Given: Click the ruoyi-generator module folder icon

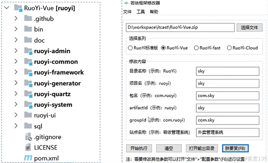Looking at the screenshot, I should click(28, 83).
